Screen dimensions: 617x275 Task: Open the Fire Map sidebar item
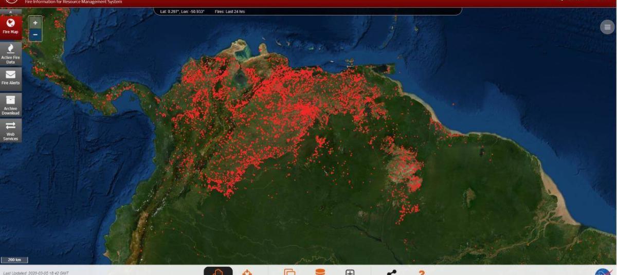(x=11, y=26)
